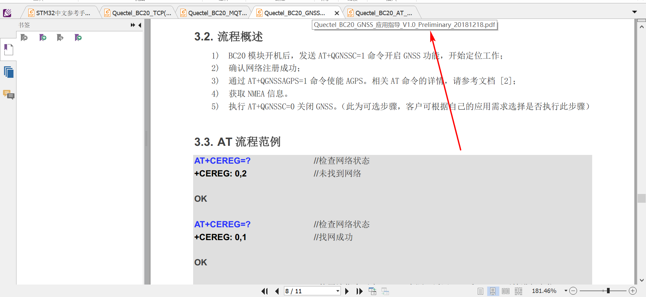Switch to the STM32 reference manual tab

pyautogui.click(x=60, y=13)
